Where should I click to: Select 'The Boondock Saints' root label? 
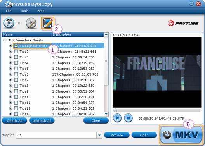[x=26, y=40]
